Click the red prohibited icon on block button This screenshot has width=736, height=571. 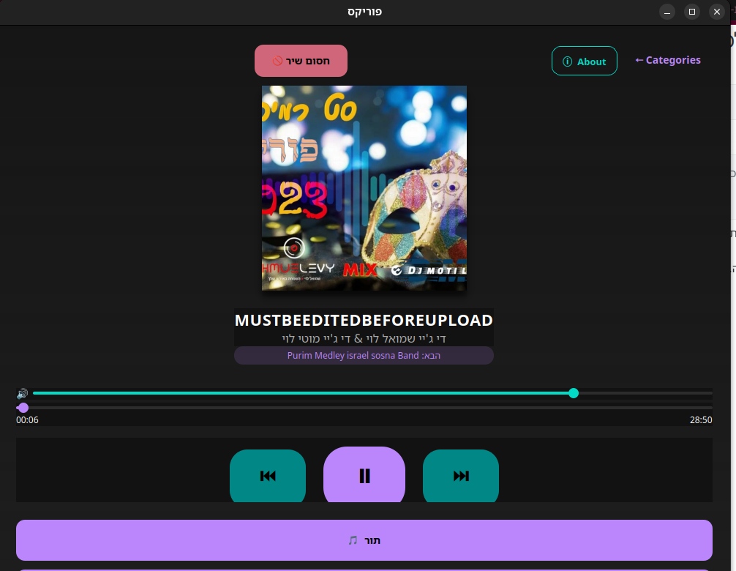(x=277, y=61)
